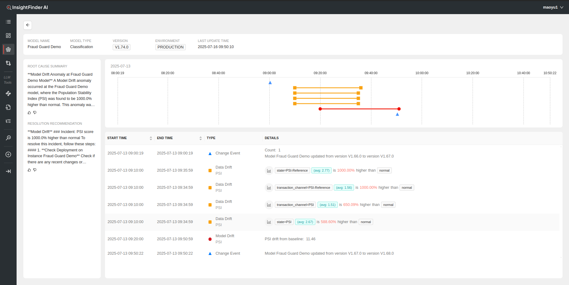Image resolution: width=569 pixels, height=285 pixels.
Task: Open the dashboard grid icon in sidebar
Action: coord(8,36)
